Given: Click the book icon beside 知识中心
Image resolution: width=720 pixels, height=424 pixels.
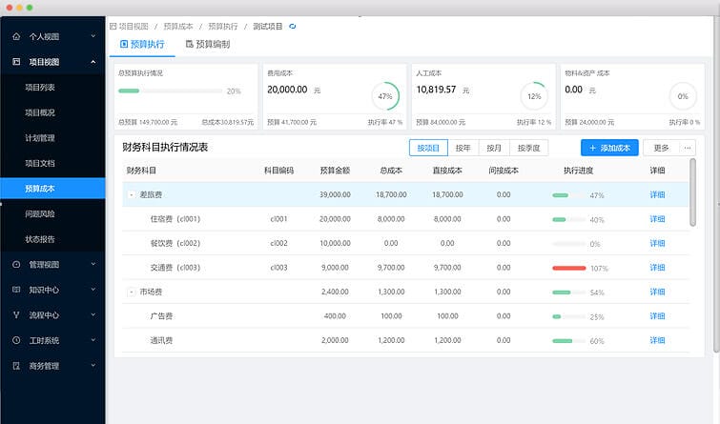Looking at the screenshot, I should 16,290.
